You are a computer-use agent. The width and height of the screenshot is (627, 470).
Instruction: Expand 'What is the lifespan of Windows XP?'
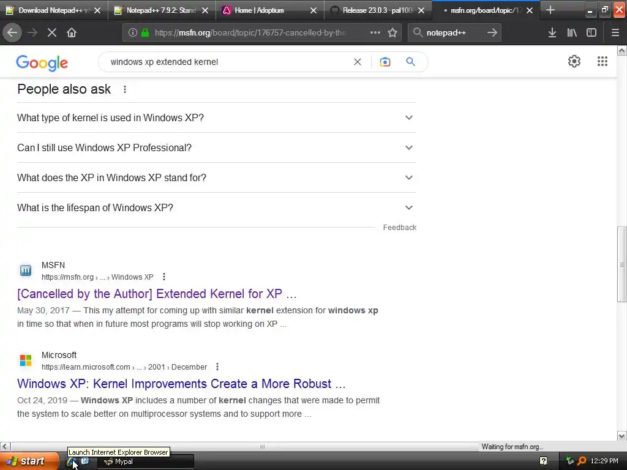[217, 208]
